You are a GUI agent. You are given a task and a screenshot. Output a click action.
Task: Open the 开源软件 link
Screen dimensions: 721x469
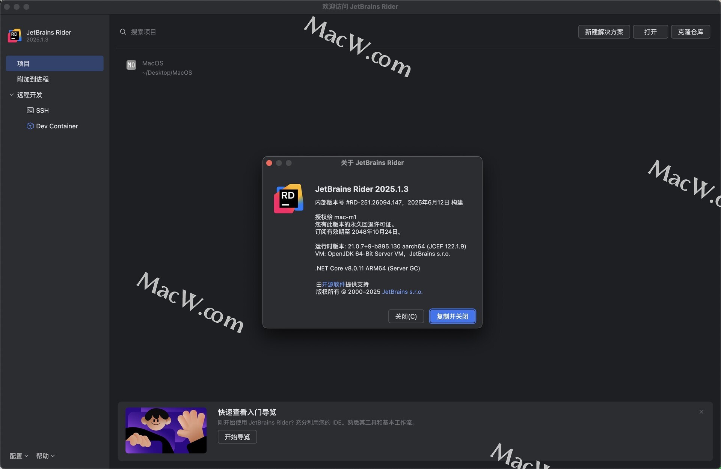point(333,284)
